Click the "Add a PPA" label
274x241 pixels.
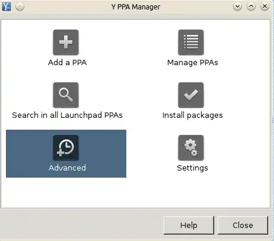67,63
